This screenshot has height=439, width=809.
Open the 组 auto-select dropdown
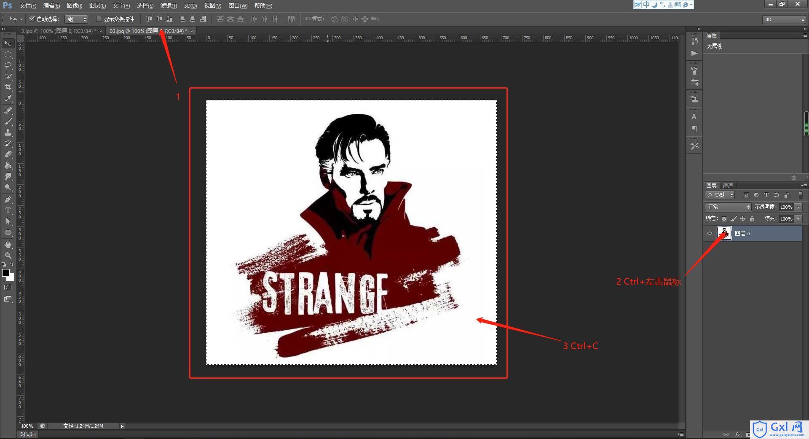pyautogui.click(x=76, y=19)
